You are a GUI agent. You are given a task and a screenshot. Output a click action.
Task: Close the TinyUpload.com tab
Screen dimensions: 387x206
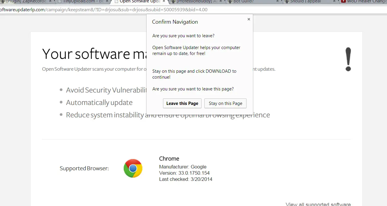pyautogui.click(x=107, y=1)
